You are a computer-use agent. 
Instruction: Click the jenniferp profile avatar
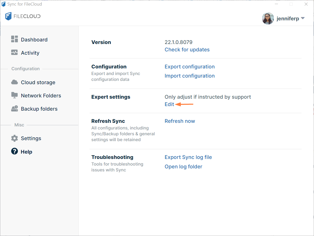coord(268,19)
